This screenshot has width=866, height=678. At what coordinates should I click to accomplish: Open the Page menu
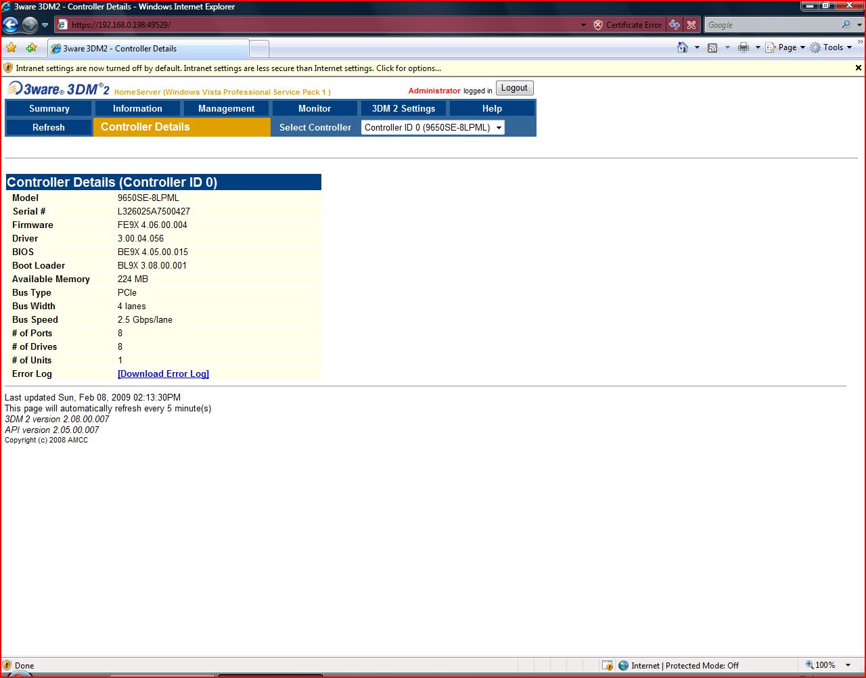click(785, 47)
